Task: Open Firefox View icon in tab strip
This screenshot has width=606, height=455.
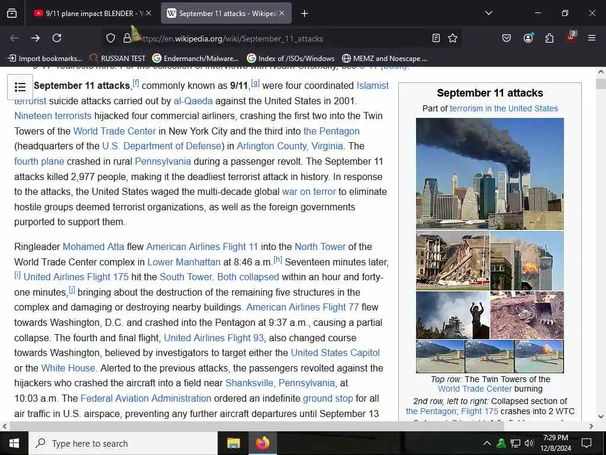Action: coord(12,14)
